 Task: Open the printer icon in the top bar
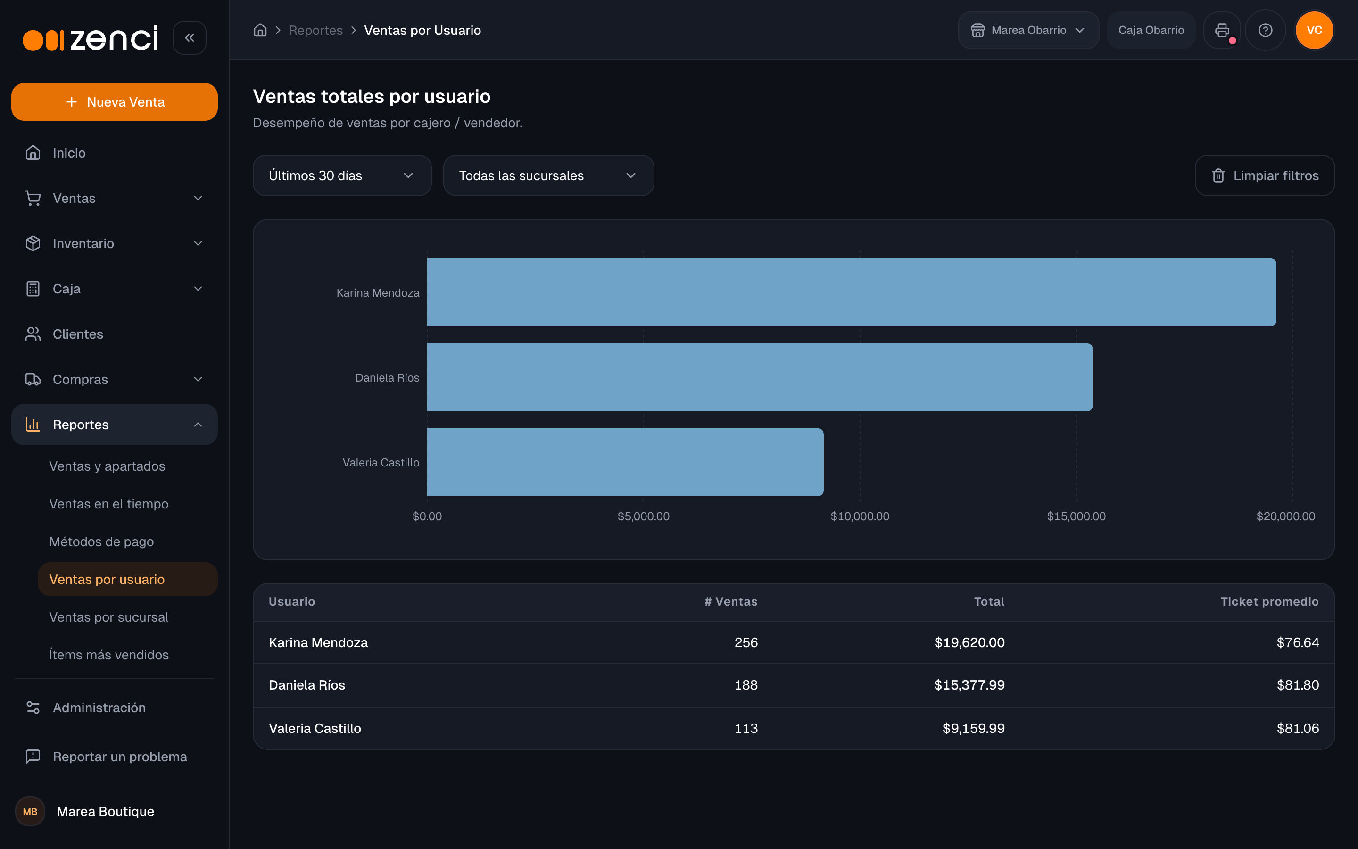[1222, 30]
